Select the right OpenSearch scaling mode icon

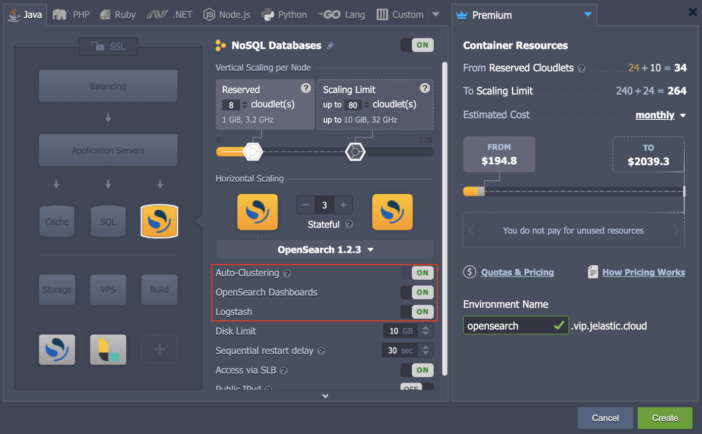pos(393,212)
